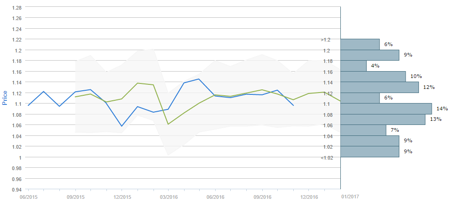The width and height of the screenshot is (450, 202).
Task: Click the 12/2015 date tick label
Action: click(x=122, y=197)
